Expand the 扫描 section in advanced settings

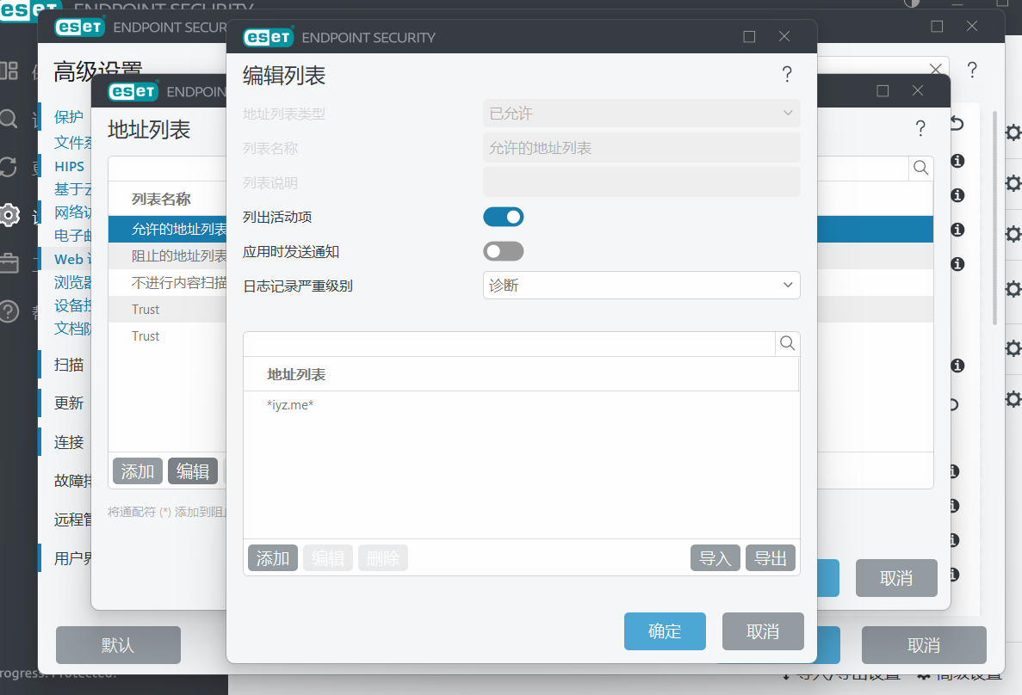pos(69,365)
